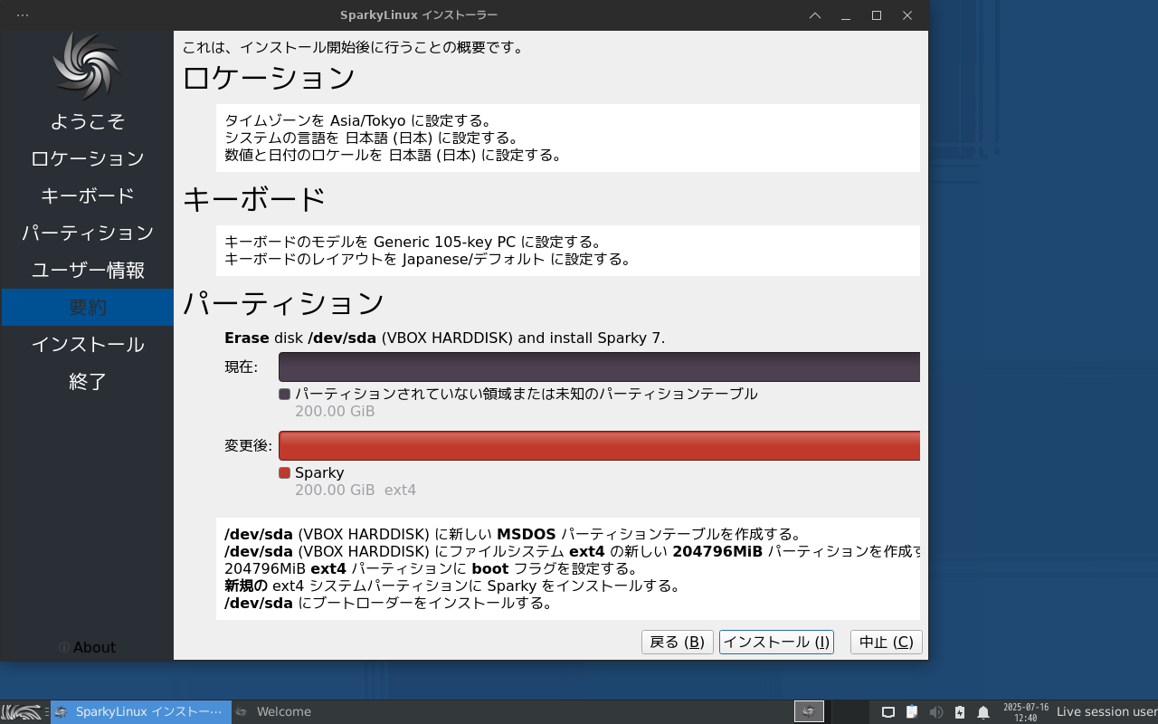Click the display tray icon
The width and height of the screenshot is (1158, 724).
click(888, 712)
